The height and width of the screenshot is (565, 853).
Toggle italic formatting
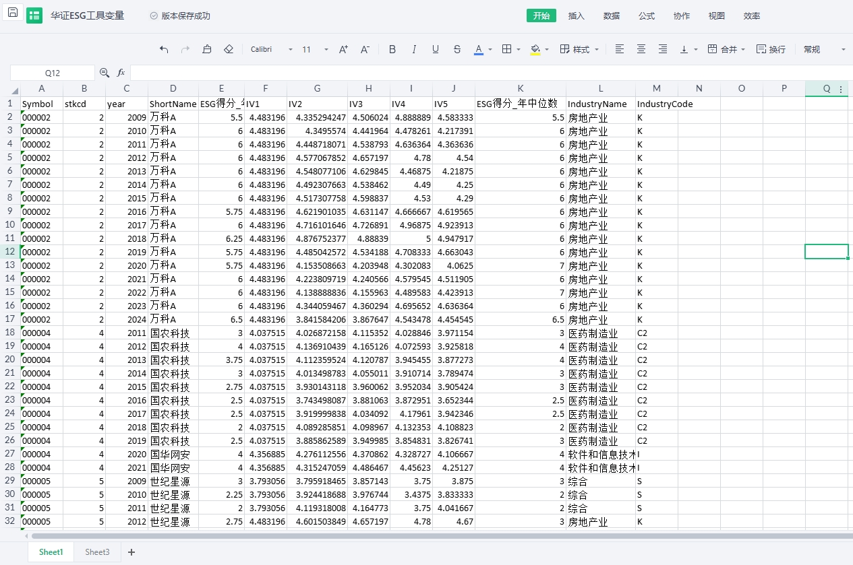tap(414, 49)
